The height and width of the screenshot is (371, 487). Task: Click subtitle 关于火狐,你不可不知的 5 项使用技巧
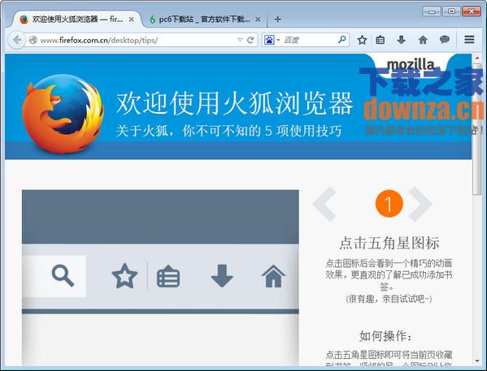pyautogui.click(x=229, y=131)
